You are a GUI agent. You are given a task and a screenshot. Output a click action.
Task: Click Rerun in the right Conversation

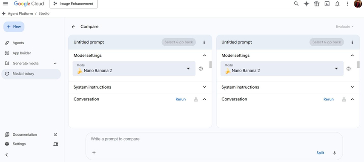point(329,99)
